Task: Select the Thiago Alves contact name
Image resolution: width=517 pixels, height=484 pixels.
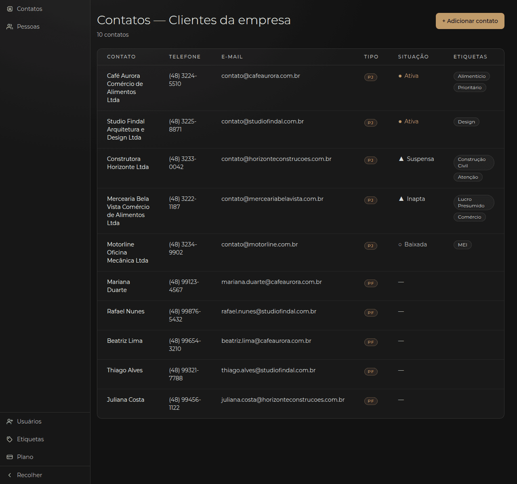Action: (125, 370)
